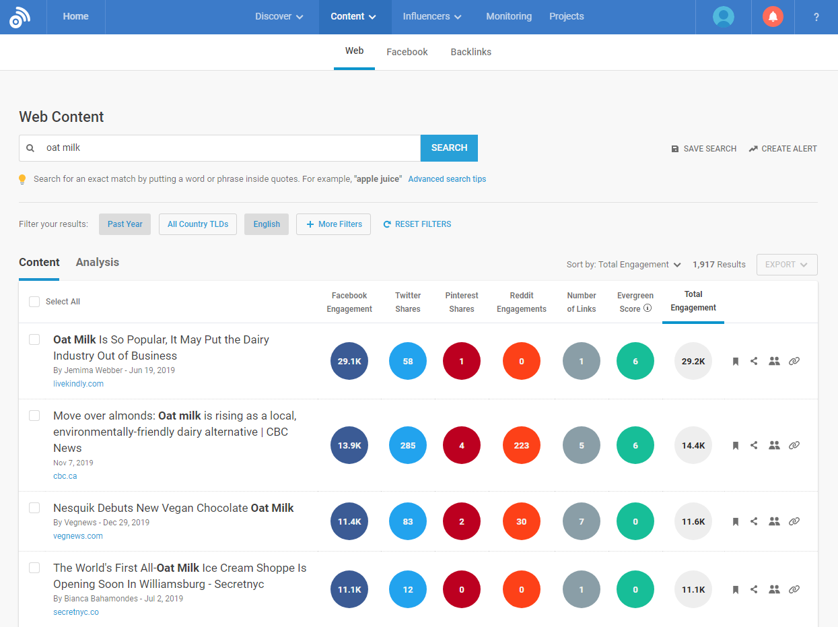Open help via the question mark icon

816,16
